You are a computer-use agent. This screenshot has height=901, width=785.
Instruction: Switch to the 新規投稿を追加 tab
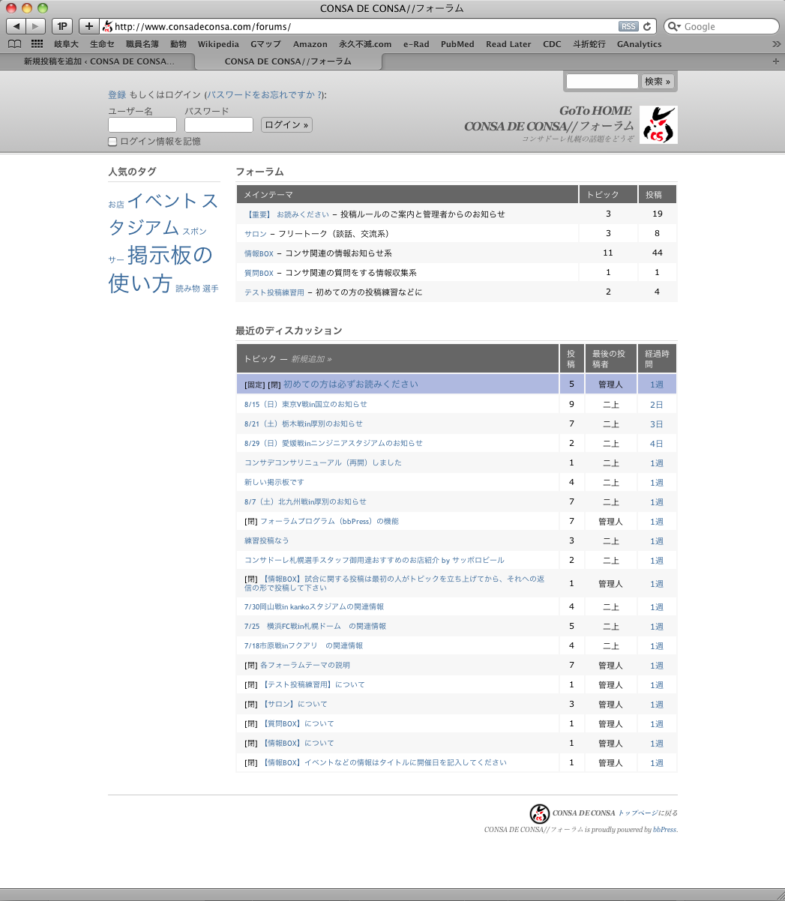click(x=97, y=61)
